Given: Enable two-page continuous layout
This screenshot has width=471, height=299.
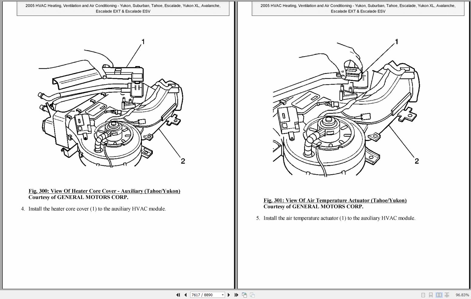Looking at the screenshot, I should pyautogui.click(x=447, y=295).
